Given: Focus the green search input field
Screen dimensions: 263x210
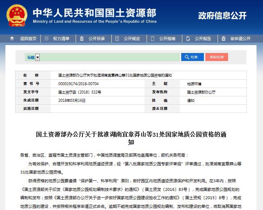Looking at the screenshot, I should pyautogui.click(x=110, y=57).
